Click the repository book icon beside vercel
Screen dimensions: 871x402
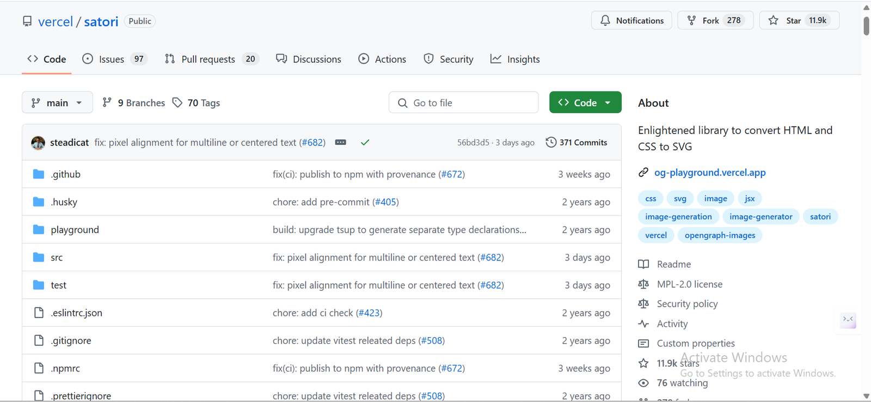tap(27, 21)
